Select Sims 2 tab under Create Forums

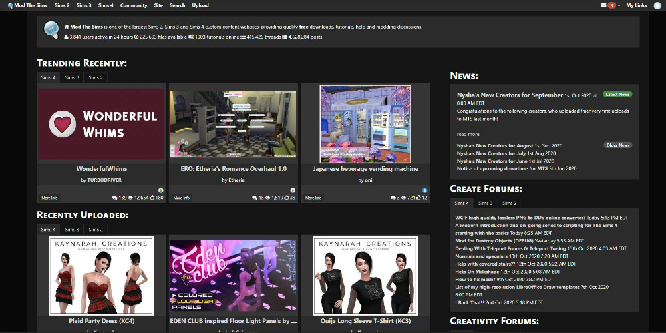[509, 203]
